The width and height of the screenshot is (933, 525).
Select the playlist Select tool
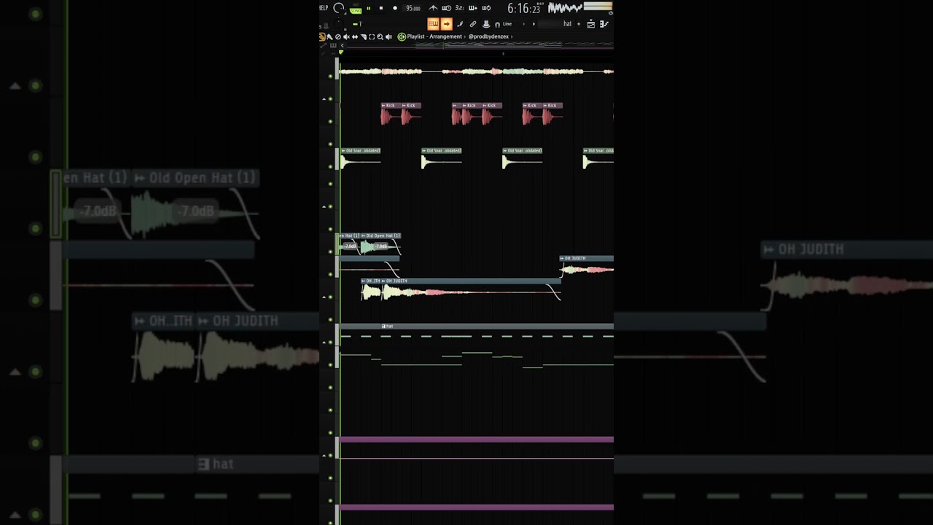click(x=372, y=36)
